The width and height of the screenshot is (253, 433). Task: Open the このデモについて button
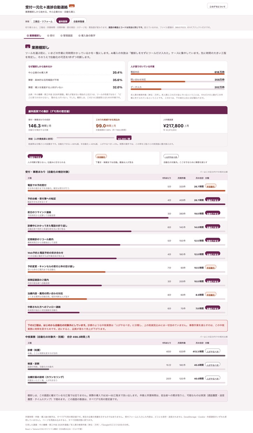coord(217,6)
